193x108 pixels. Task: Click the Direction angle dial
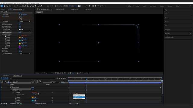point(20,19)
